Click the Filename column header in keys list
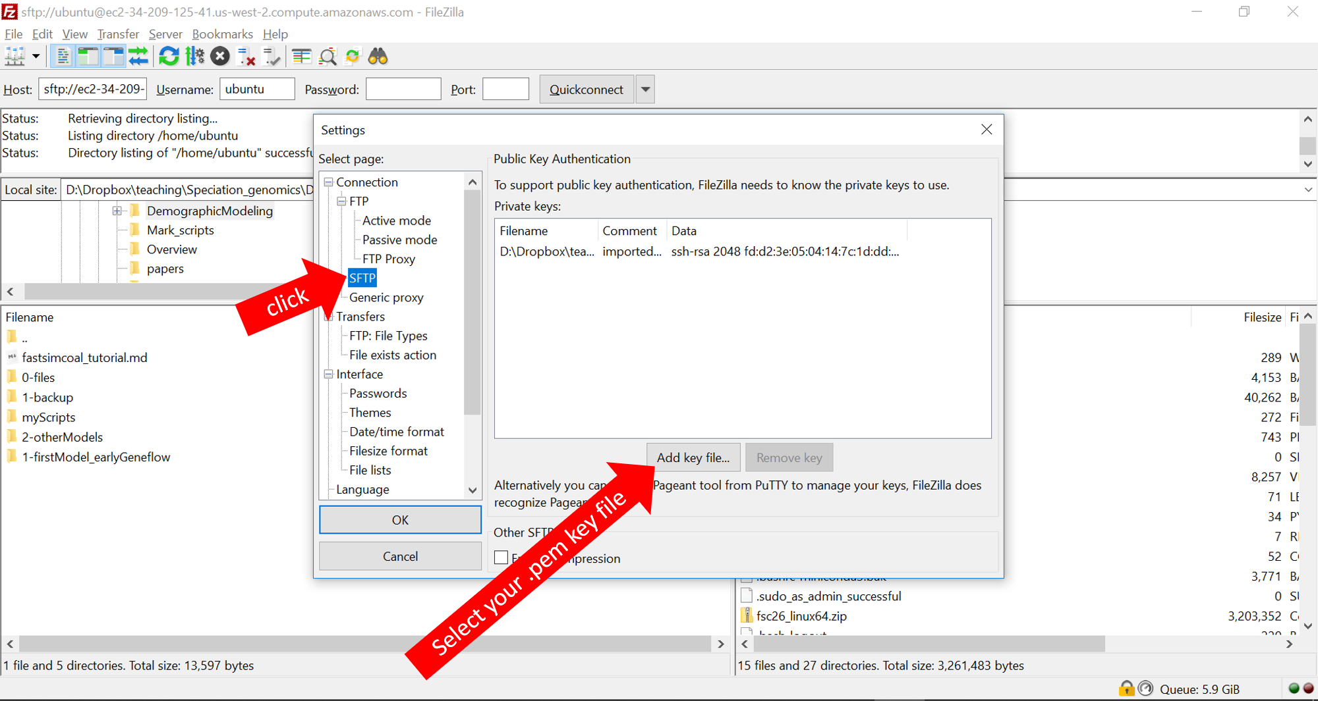Viewport: 1318px width, 701px height. click(x=546, y=231)
